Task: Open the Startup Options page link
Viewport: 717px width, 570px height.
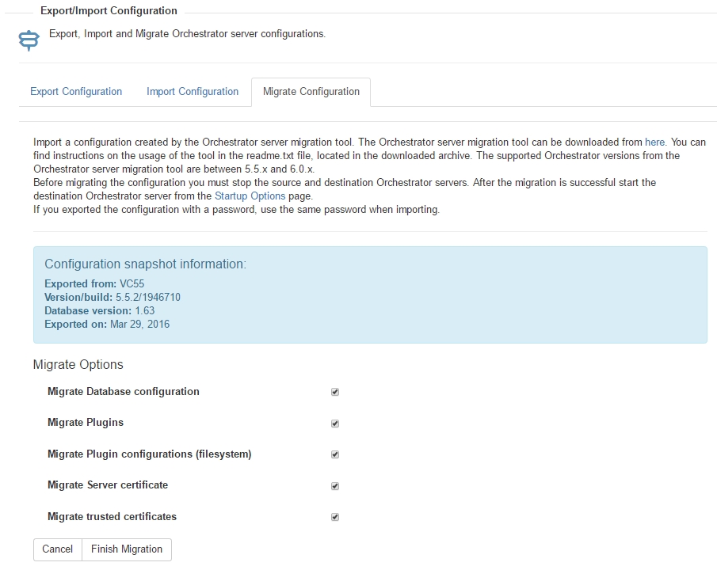Action: coord(250,196)
